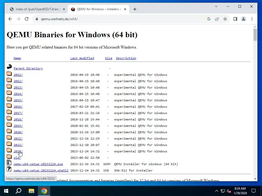The image size is (262, 196).
Task: Sort listing by Size
Action: point(108,58)
